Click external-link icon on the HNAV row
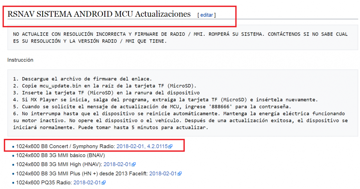 [134, 164]
